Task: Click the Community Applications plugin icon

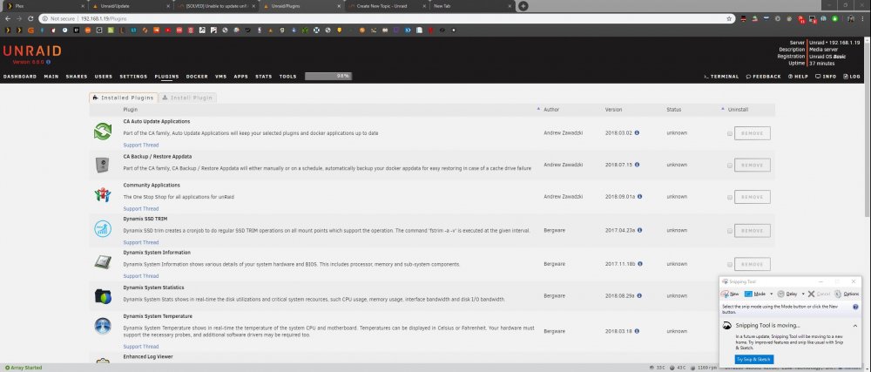Action: click(103, 195)
